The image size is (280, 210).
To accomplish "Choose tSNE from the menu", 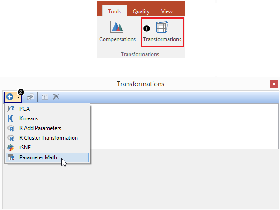I will point(26,147).
